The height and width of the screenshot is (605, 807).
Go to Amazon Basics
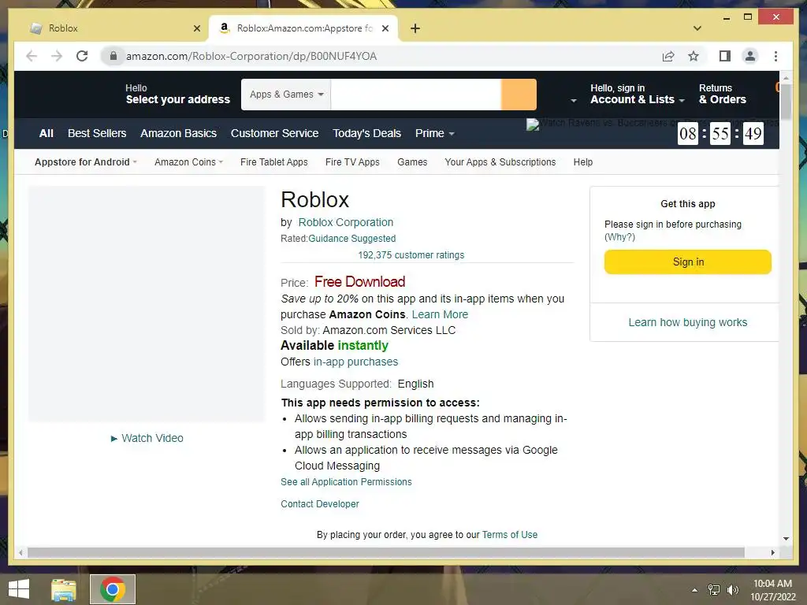(179, 133)
